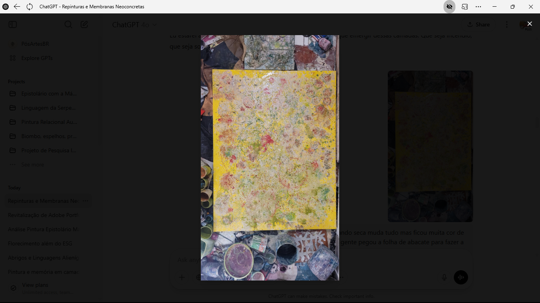Close the enlarged painting image preview
540x303 pixels.
click(529, 24)
